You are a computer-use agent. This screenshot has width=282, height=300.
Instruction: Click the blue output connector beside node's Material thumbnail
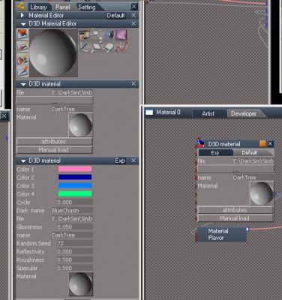[275, 193]
